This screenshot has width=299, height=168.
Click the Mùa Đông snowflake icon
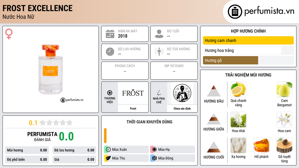tap(154, 158)
